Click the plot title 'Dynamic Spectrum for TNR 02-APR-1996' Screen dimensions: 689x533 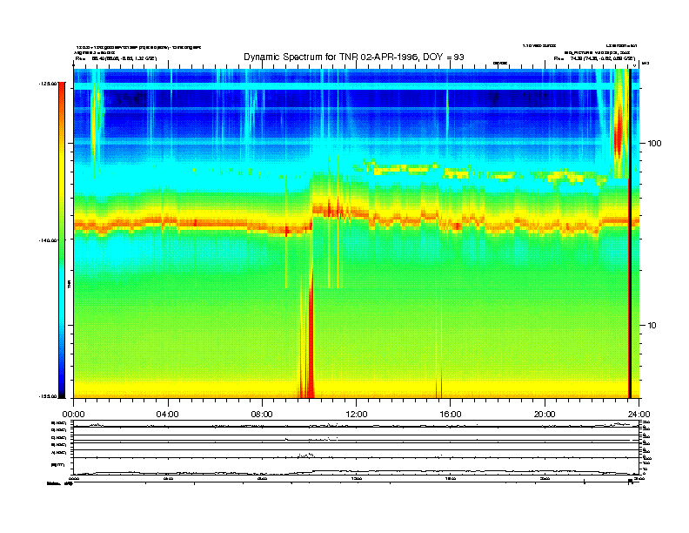[354, 57]
